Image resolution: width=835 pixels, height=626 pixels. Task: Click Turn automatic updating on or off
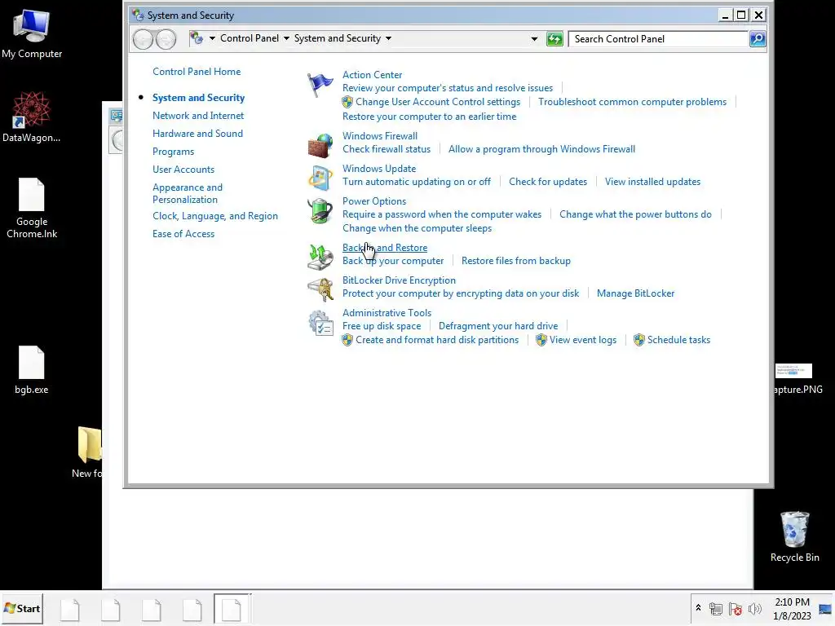click(x=417, y=182)
